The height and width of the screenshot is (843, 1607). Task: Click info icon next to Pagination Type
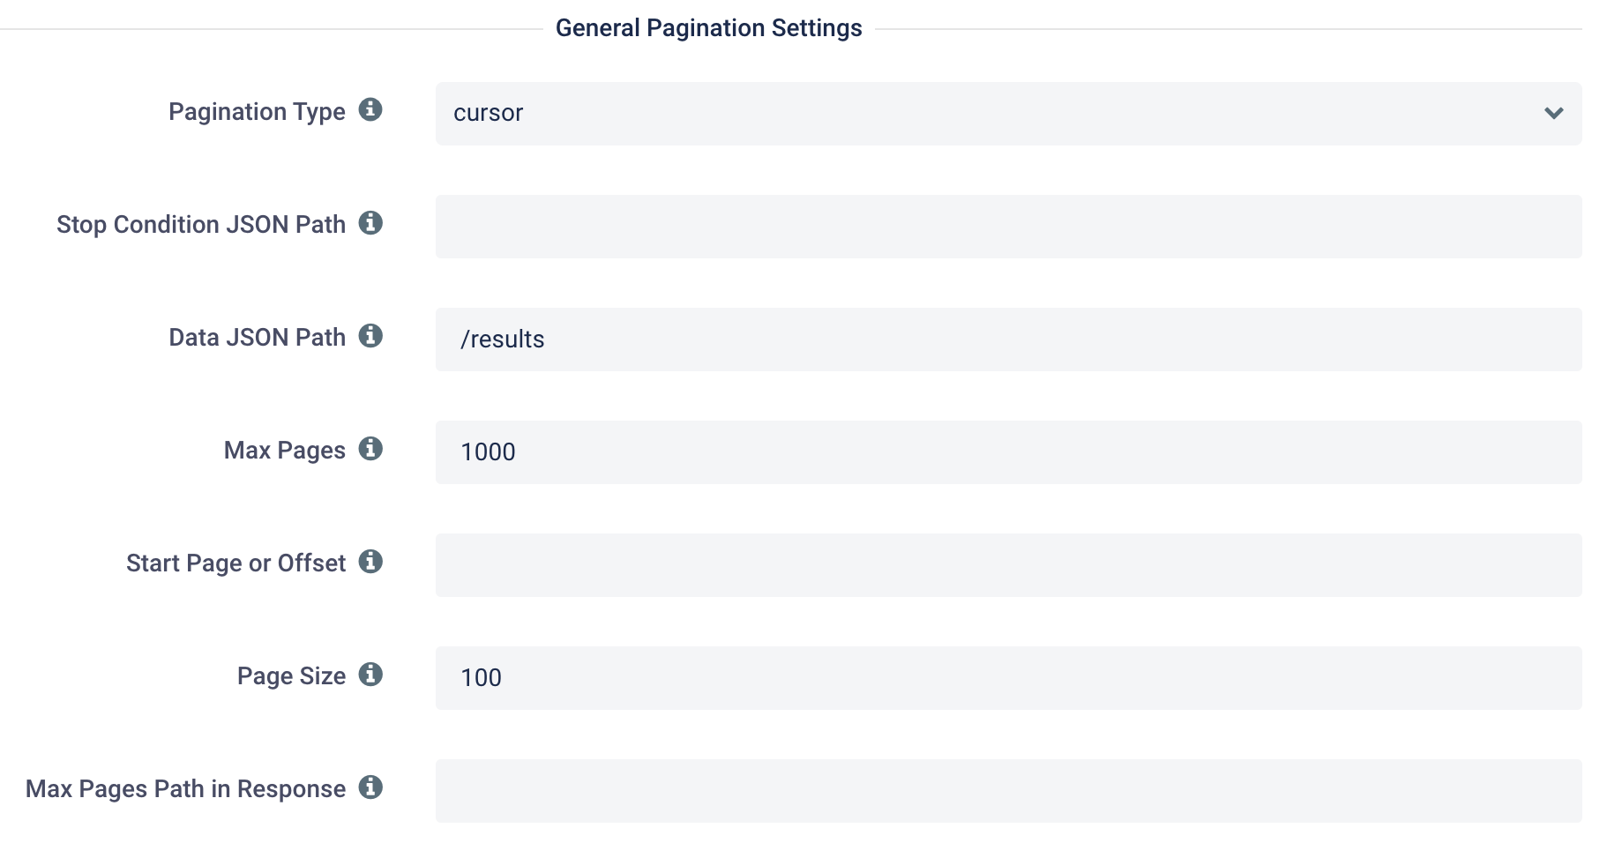[x=370, y=110]
